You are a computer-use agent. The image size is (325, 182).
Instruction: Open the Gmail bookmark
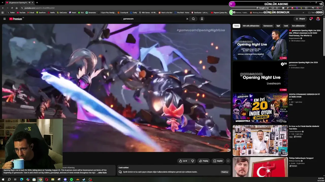31,13
